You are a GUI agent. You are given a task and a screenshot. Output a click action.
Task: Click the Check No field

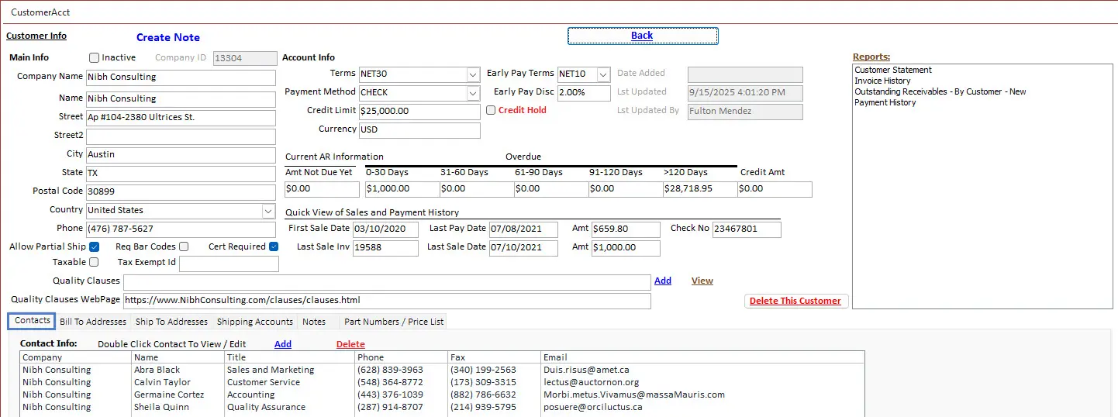[x=747, y=229]
